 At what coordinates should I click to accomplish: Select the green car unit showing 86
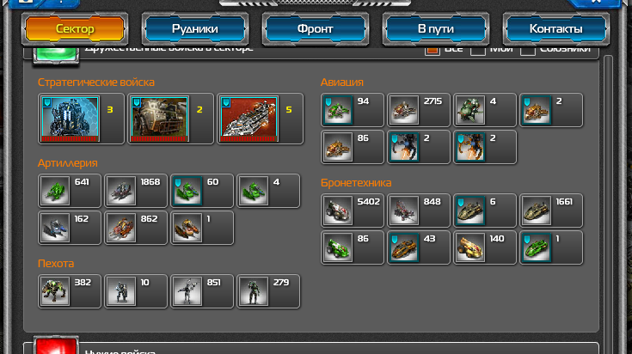pos(353,247)
